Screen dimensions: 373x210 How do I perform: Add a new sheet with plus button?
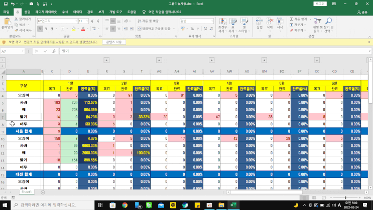pyautogui.click(x=43, y=192)
